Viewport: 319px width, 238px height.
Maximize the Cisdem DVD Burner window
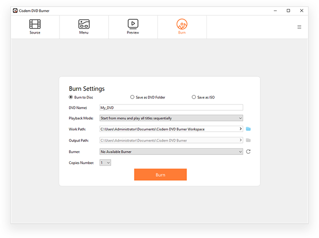click(x=288, y=10)
